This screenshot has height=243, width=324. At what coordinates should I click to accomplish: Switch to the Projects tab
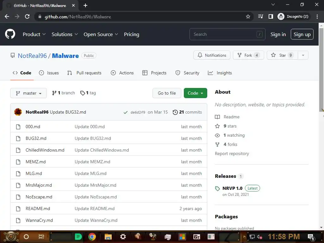(x=154, y=73)
